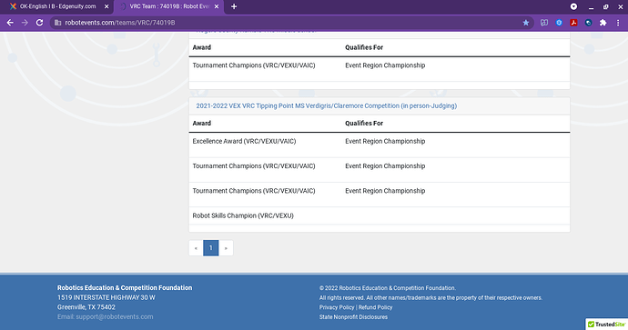Click the Greenville, TX 75402 text
Viewport: 628px width, 330px height.
click(x=86, y=307)
